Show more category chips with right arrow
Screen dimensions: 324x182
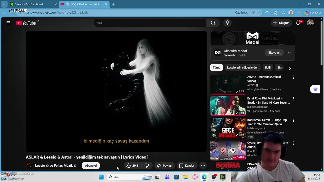tap(290, 68)
